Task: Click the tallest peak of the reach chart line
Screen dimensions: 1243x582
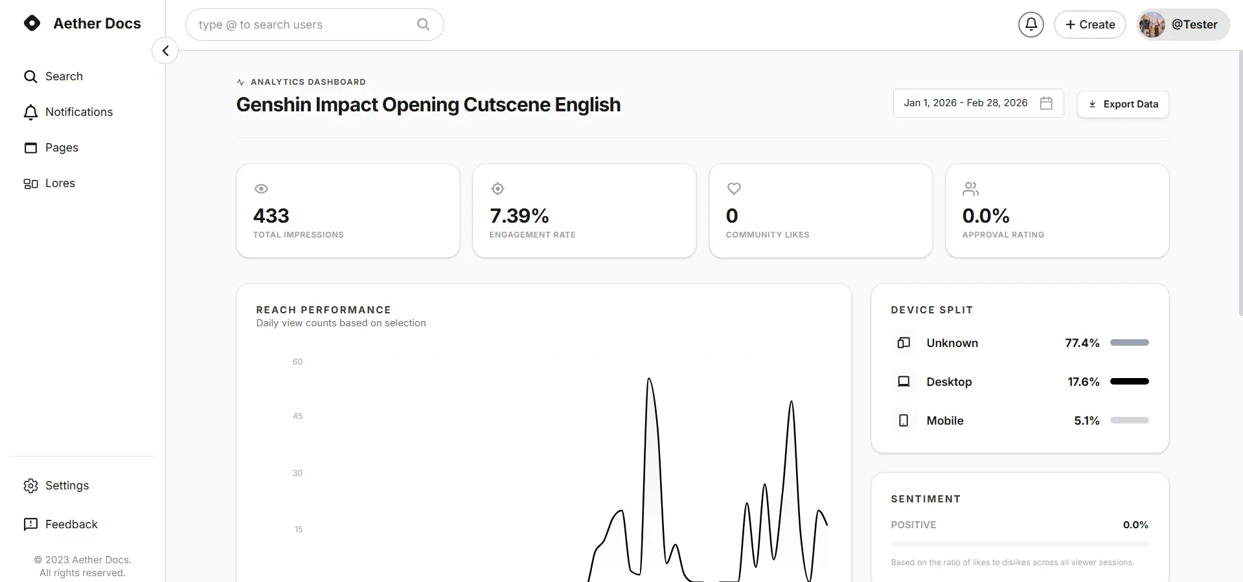Action: [648, 379]
